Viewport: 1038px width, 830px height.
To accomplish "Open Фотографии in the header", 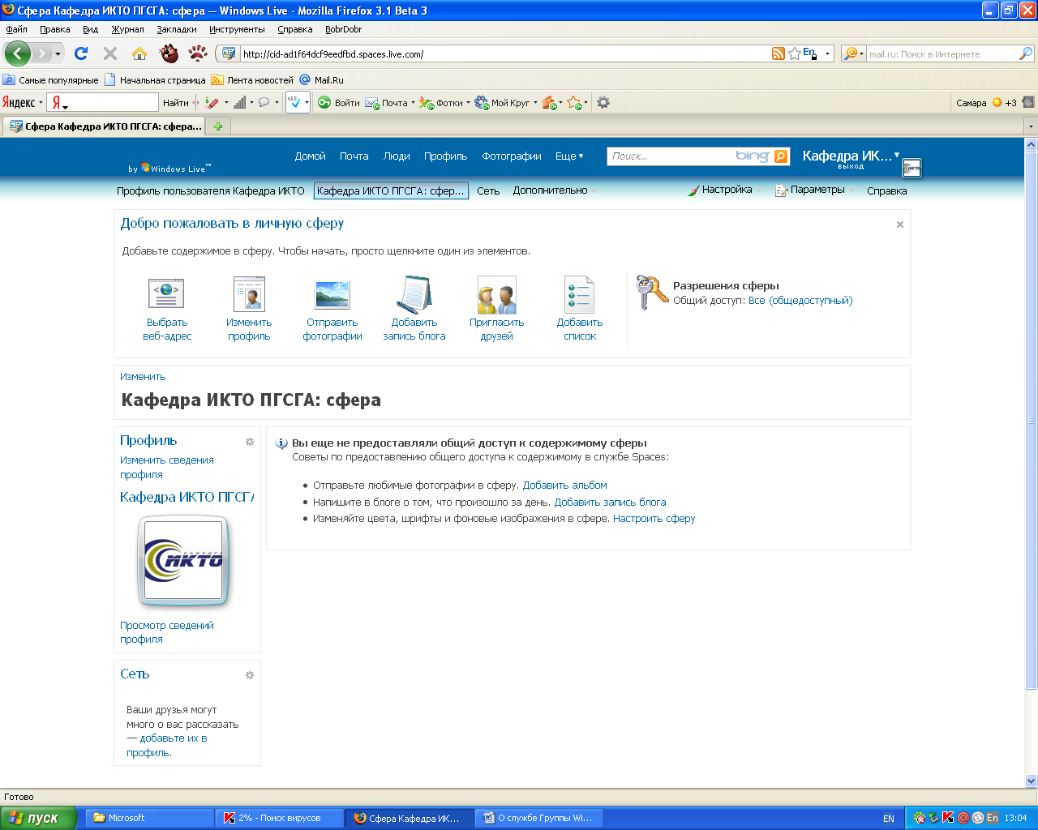I will (x=512, y=156).
